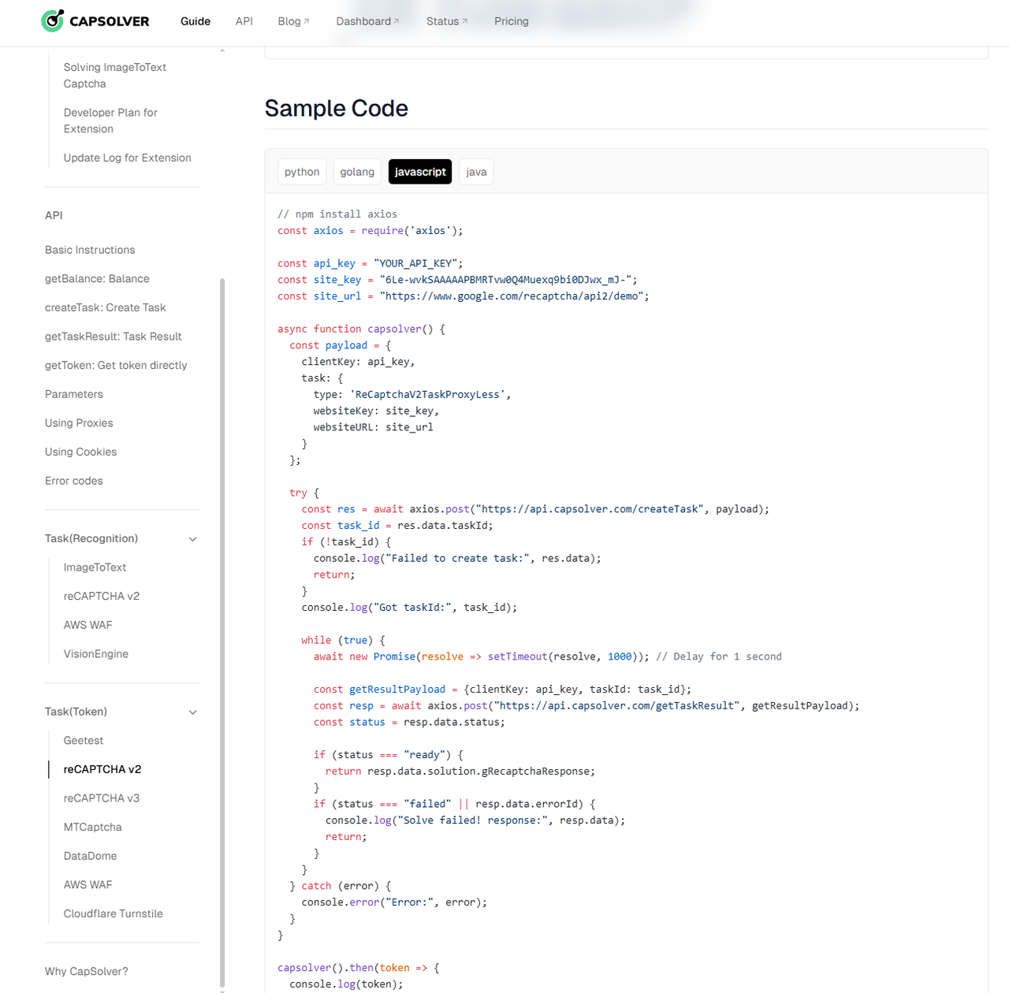Viewport: 1009px width, 993px height.
Task: Open Cloudflare Turnstile in the sidebar
Action: [114, 914]
